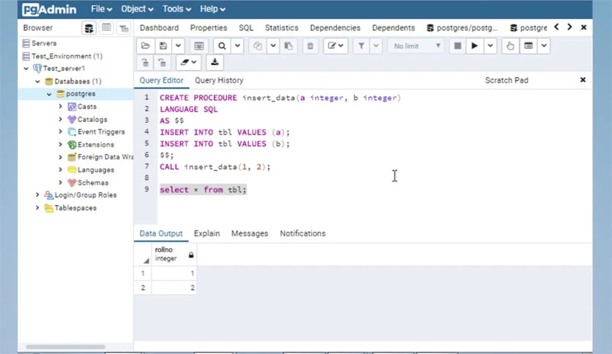This screenshot has height=354, width=612.
Task: Click the window-shaped icon beside the hand icon
Action: click(x=529, y=46)
